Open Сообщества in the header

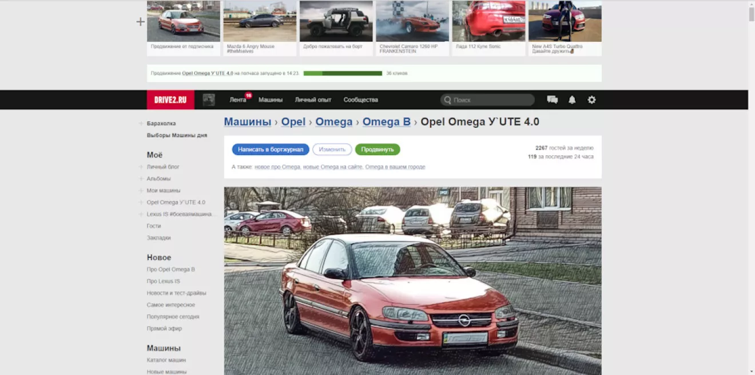click(361, 100)
